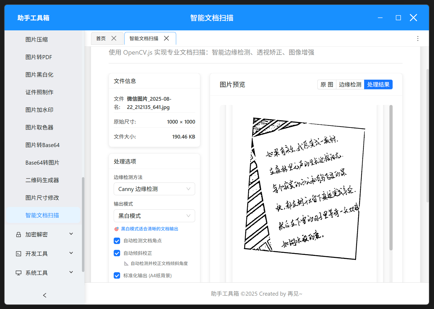
Task: Uncheck 自动倾斜校正 checkbox
Action: 117,253
